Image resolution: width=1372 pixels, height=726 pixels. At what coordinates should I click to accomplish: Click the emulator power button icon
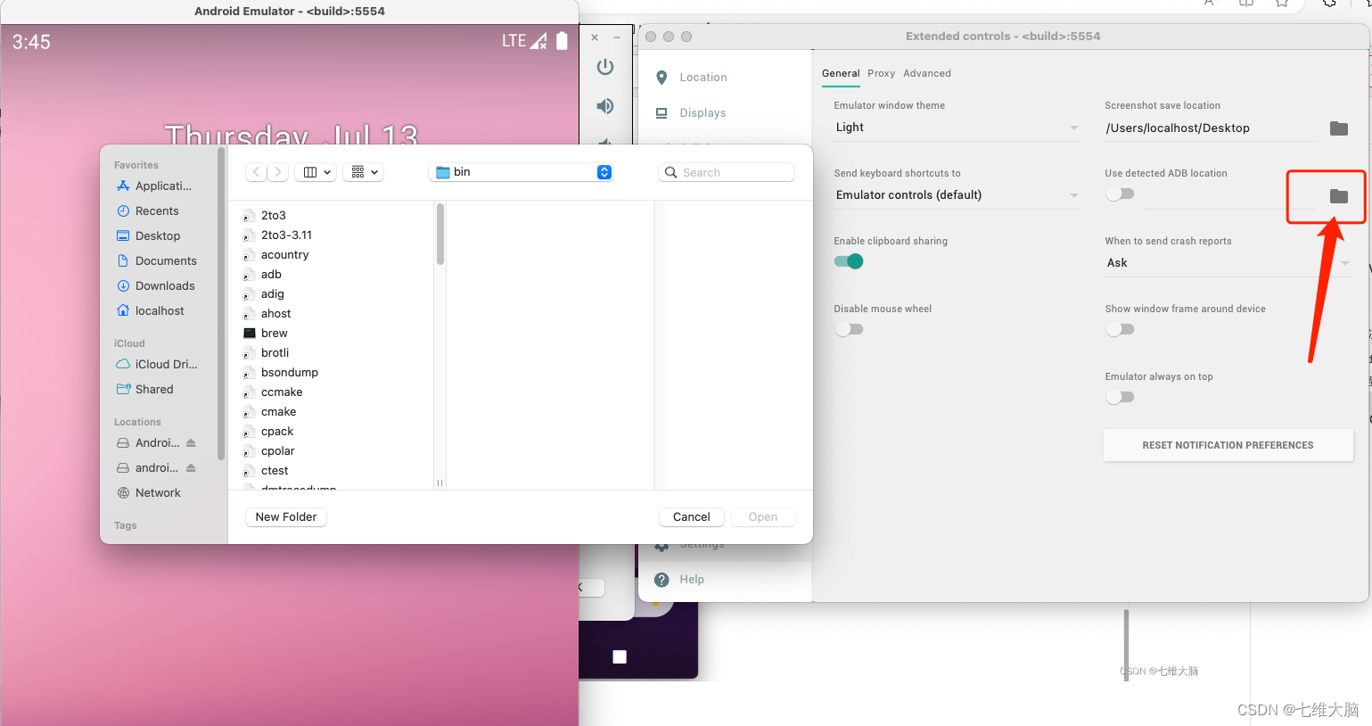click(605, 67)
